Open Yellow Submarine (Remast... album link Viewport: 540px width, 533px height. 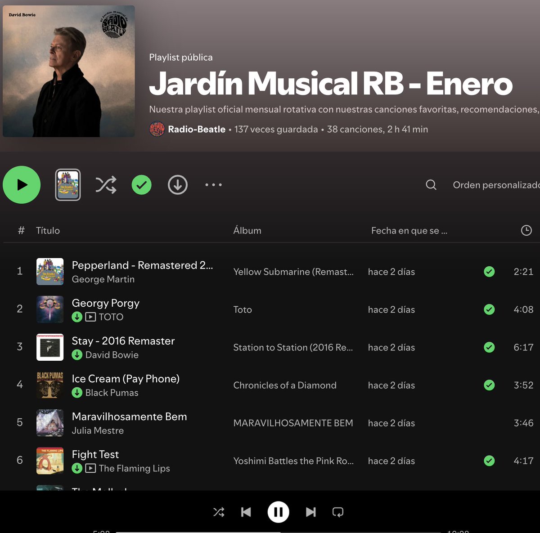pos(293,272)
